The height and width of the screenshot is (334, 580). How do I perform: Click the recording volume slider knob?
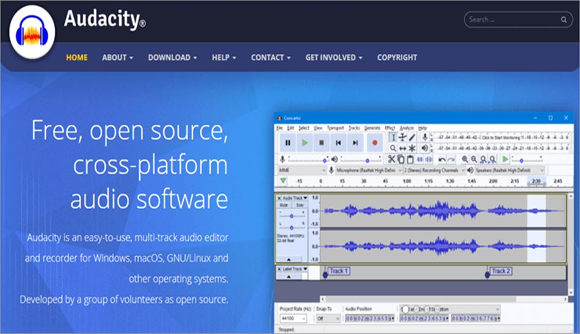pos(324,160)
